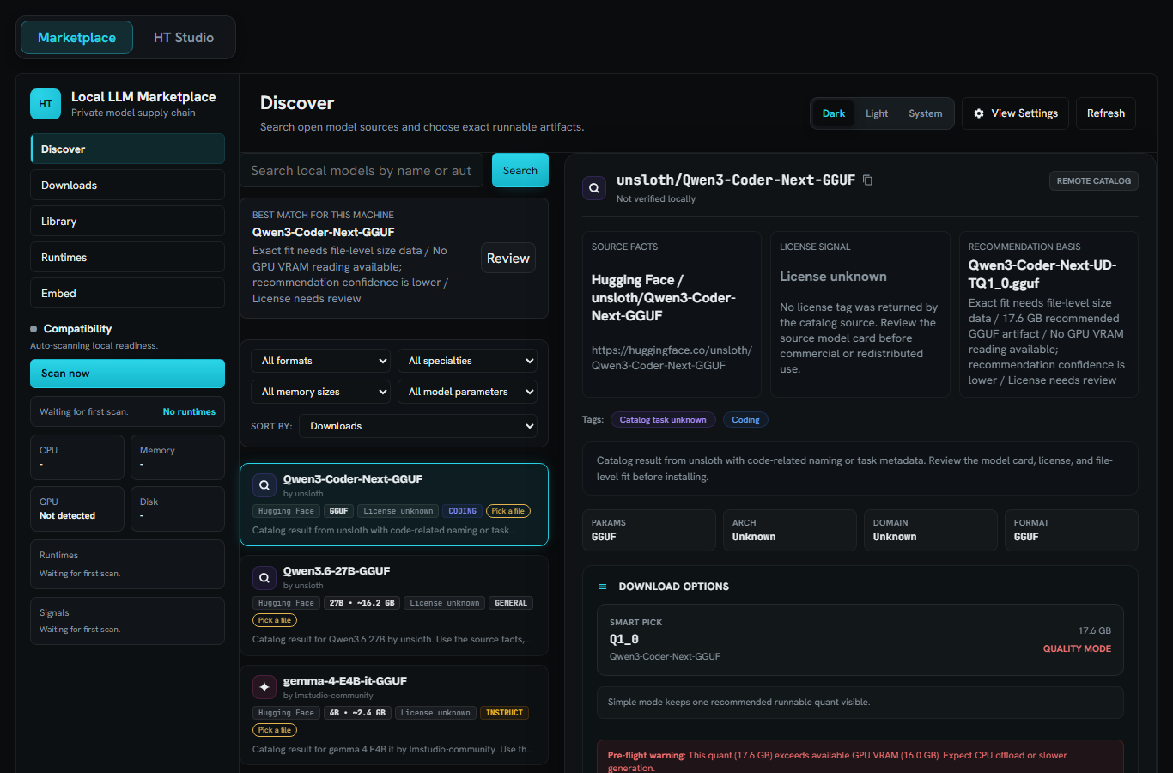Image resolution: width=1173 pixels, height=773 pixels.
Task: Switch to the Marketplace tab
Action: 76,38
